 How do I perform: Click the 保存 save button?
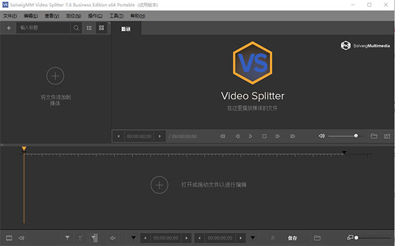pos(292,238)
